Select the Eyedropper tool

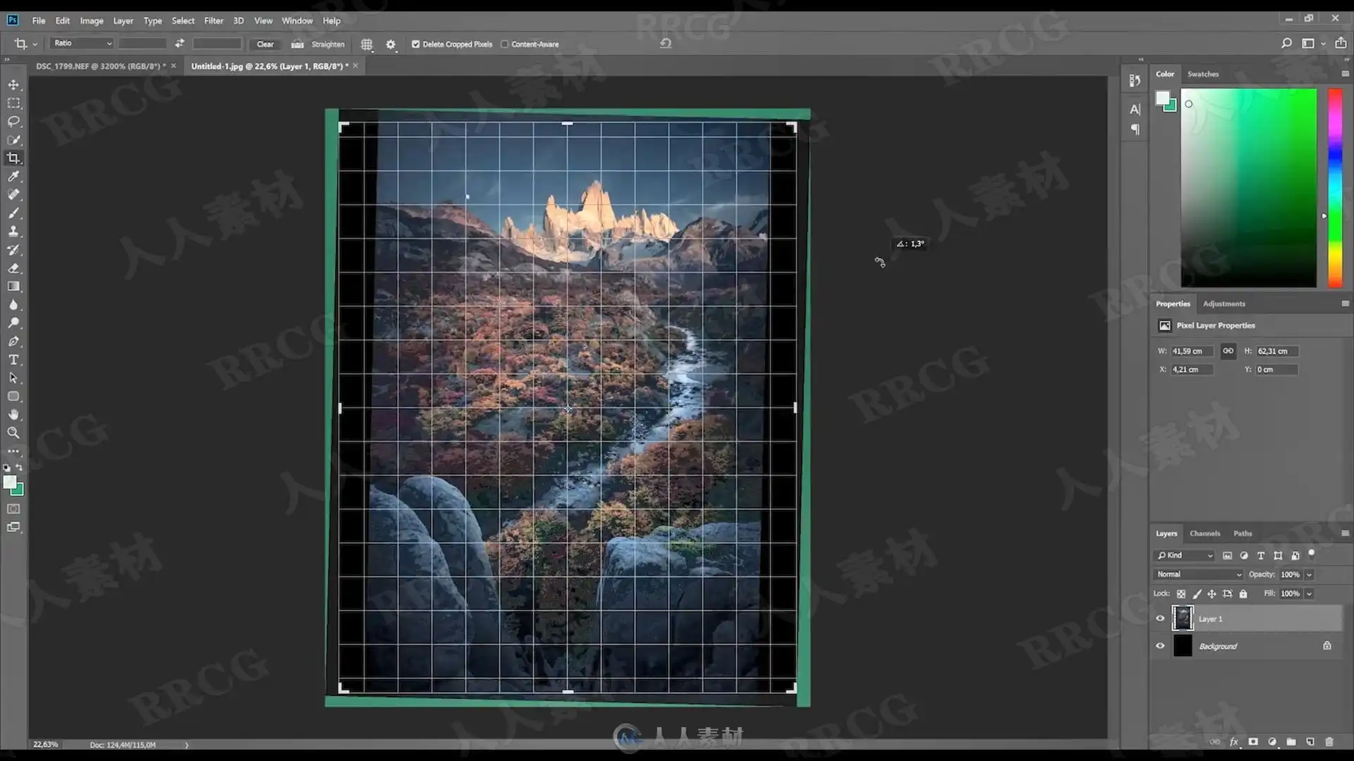(13, 176)
